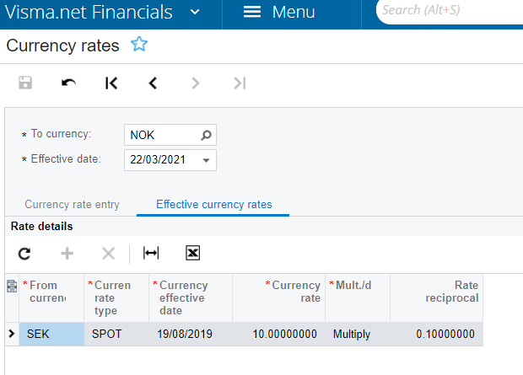This screenshot has height=375, width=523.
Task: Go to first record icon
Action: [x=111, y=83]
